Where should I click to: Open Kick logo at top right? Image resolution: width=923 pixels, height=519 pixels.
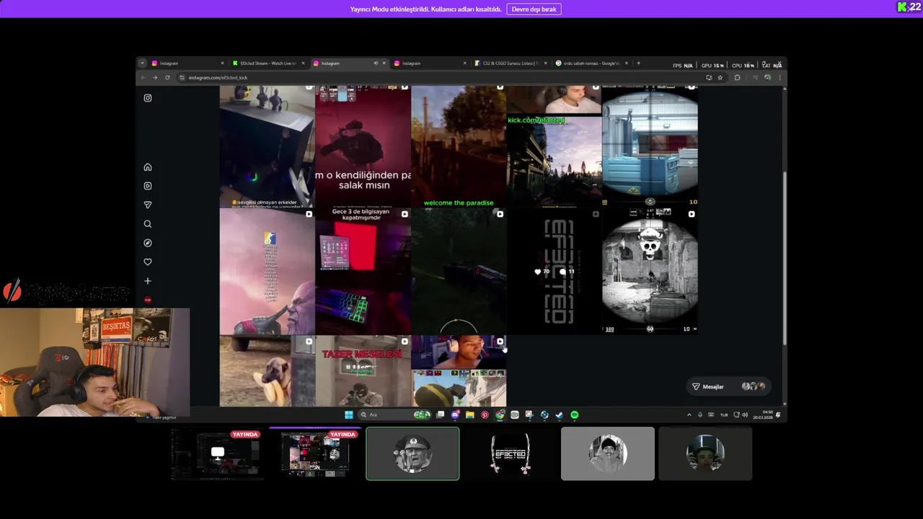tap(902, 7)
